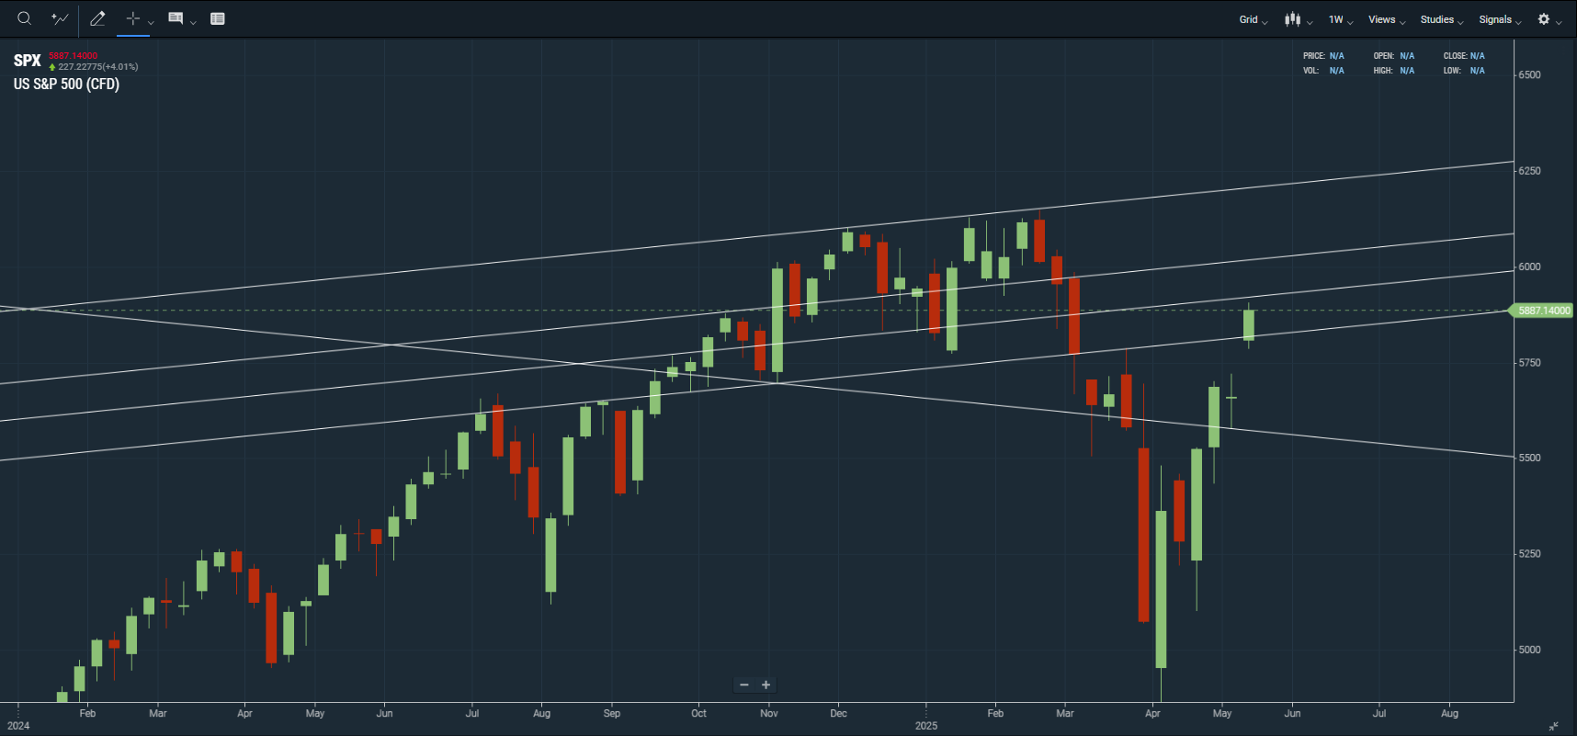
Task: Click the 6250 price axis label
Action: 1529,171
